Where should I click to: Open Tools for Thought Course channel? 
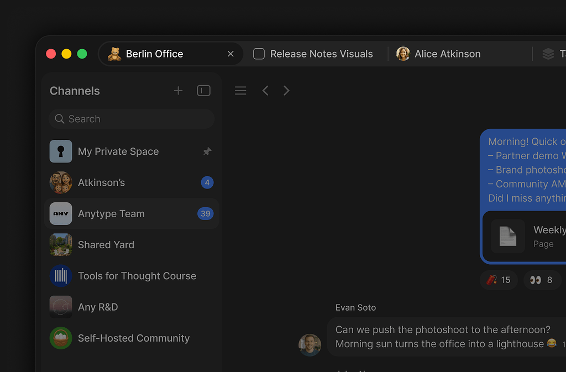[137, 276]
